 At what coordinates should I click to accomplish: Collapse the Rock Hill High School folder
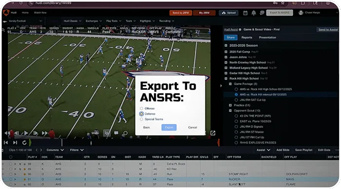pyautogui.click(x=226, y=78)
